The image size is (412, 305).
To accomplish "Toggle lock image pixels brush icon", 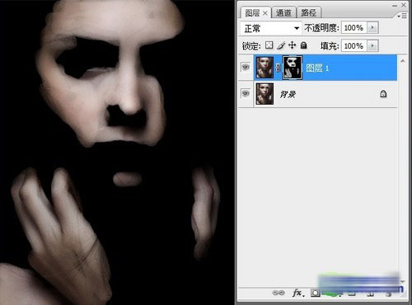I will [x=281, y=45].
